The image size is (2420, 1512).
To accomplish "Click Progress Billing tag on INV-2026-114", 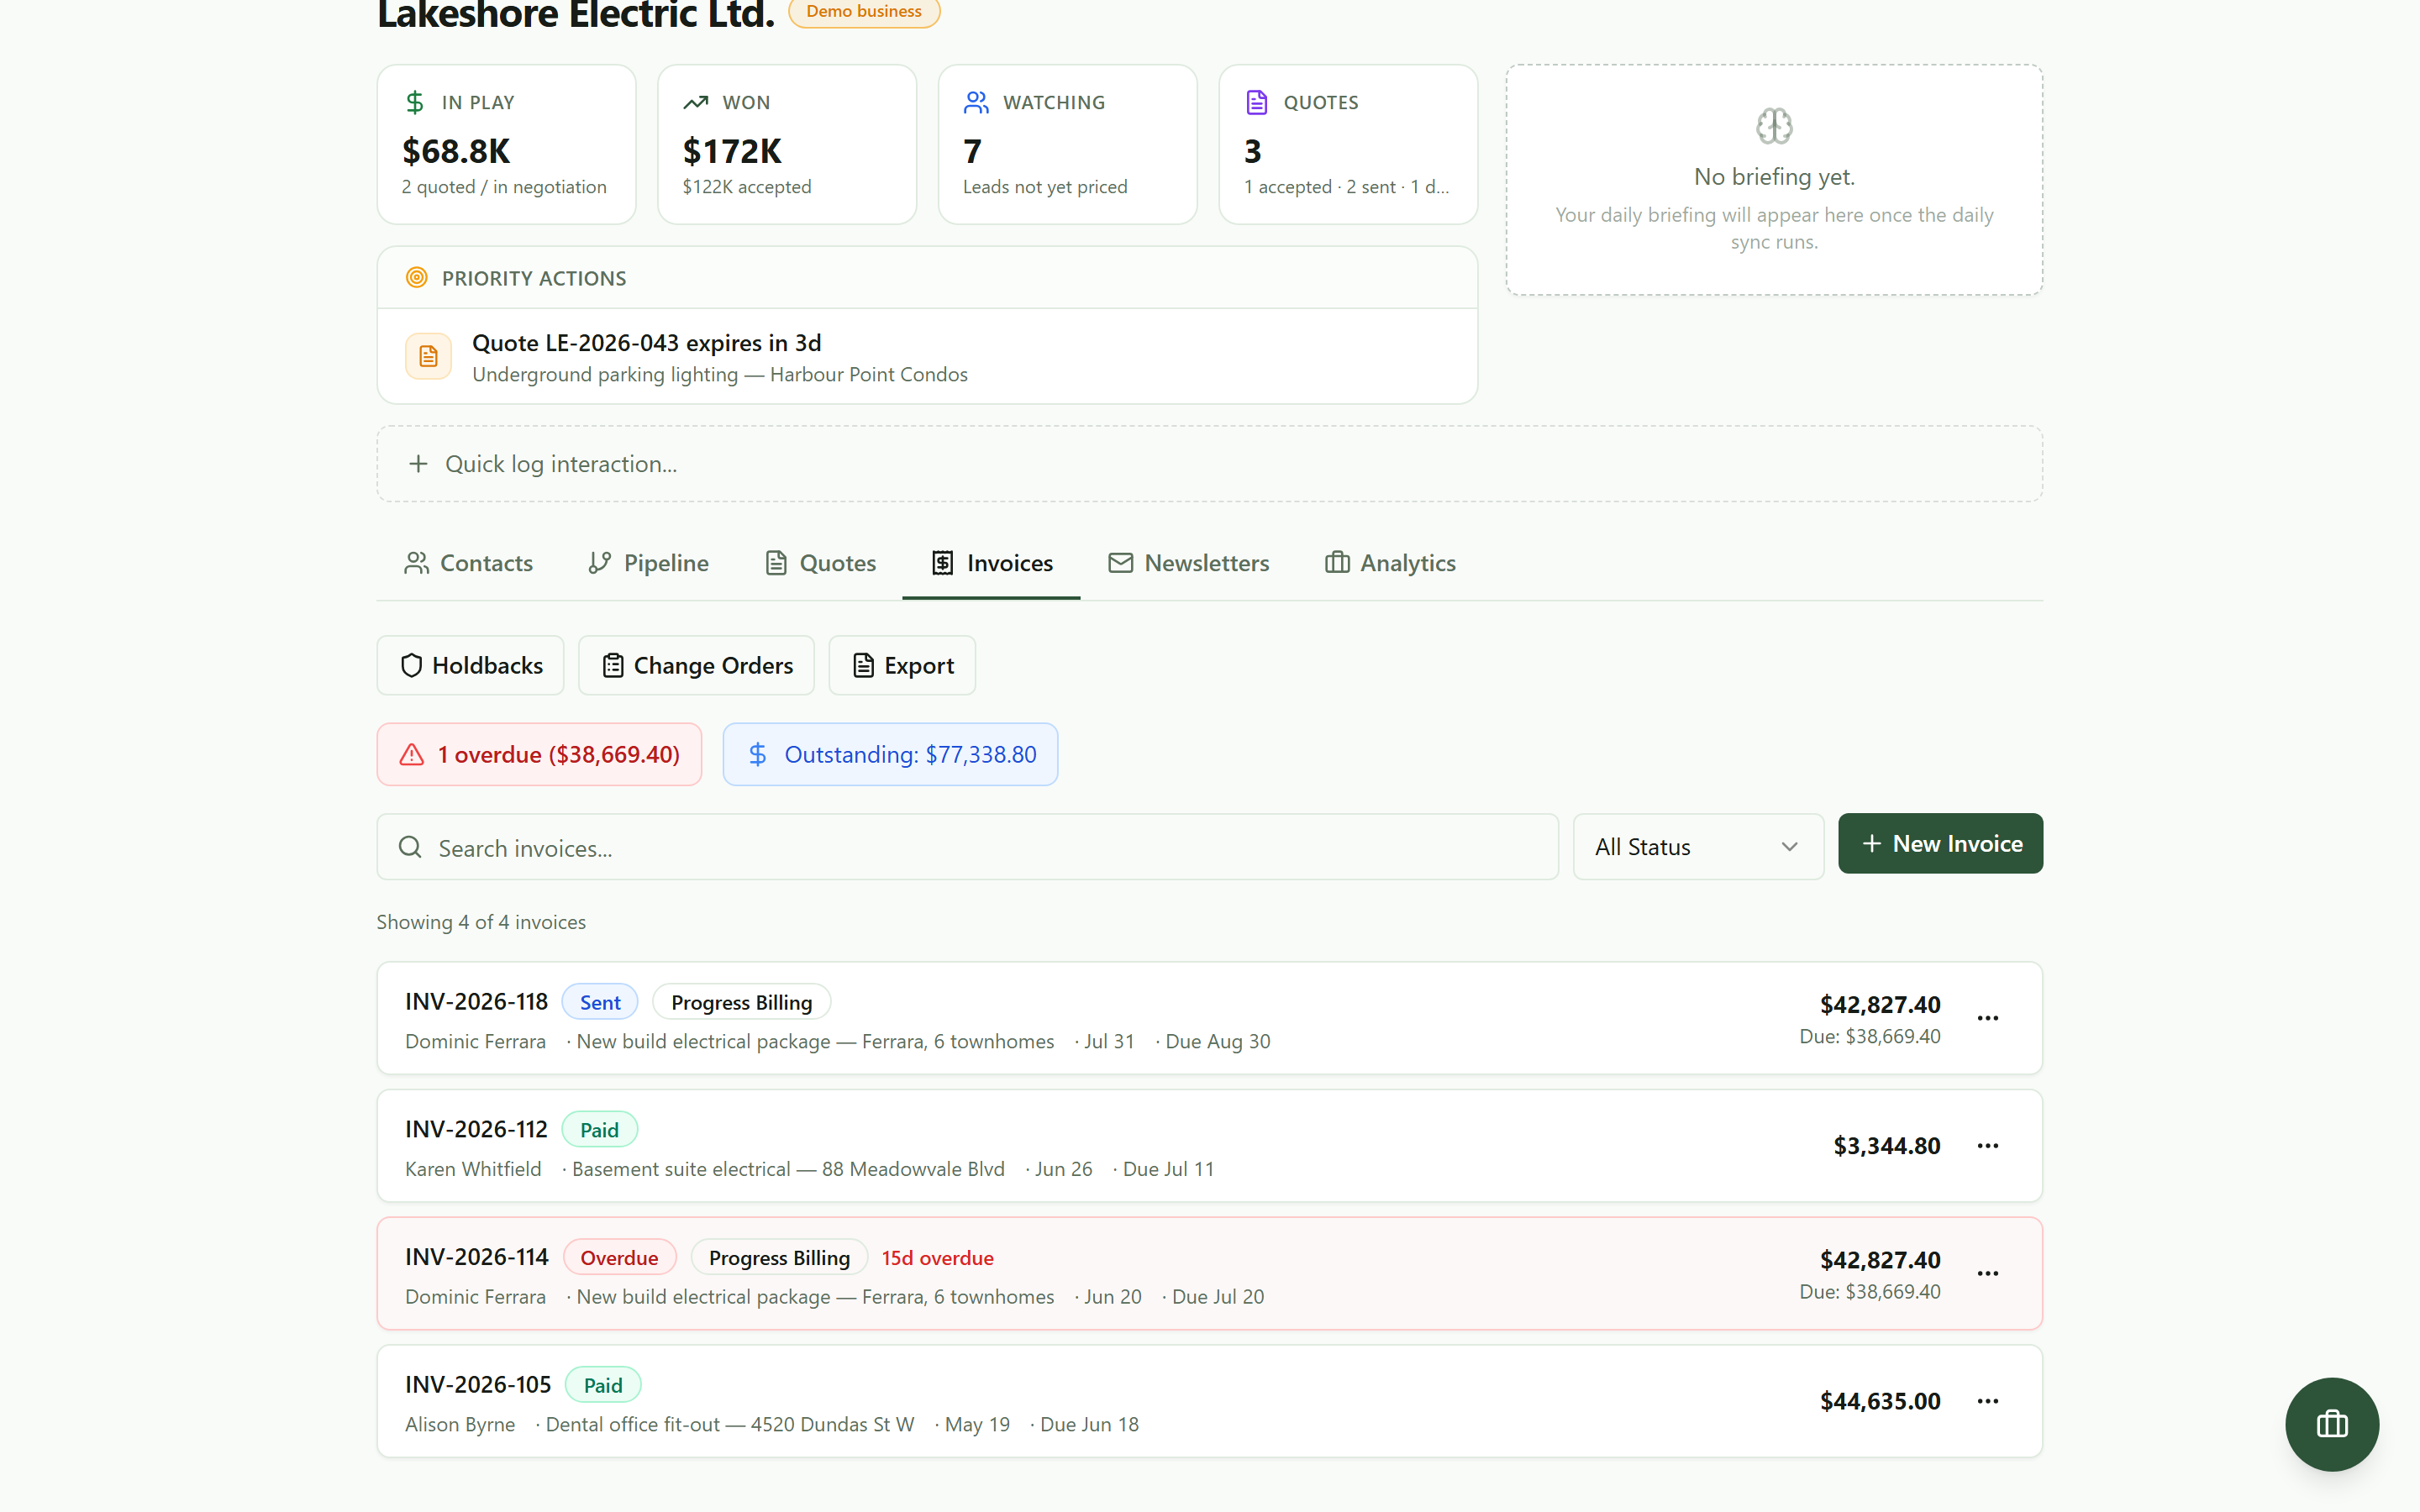I will tap(779, 1258).
